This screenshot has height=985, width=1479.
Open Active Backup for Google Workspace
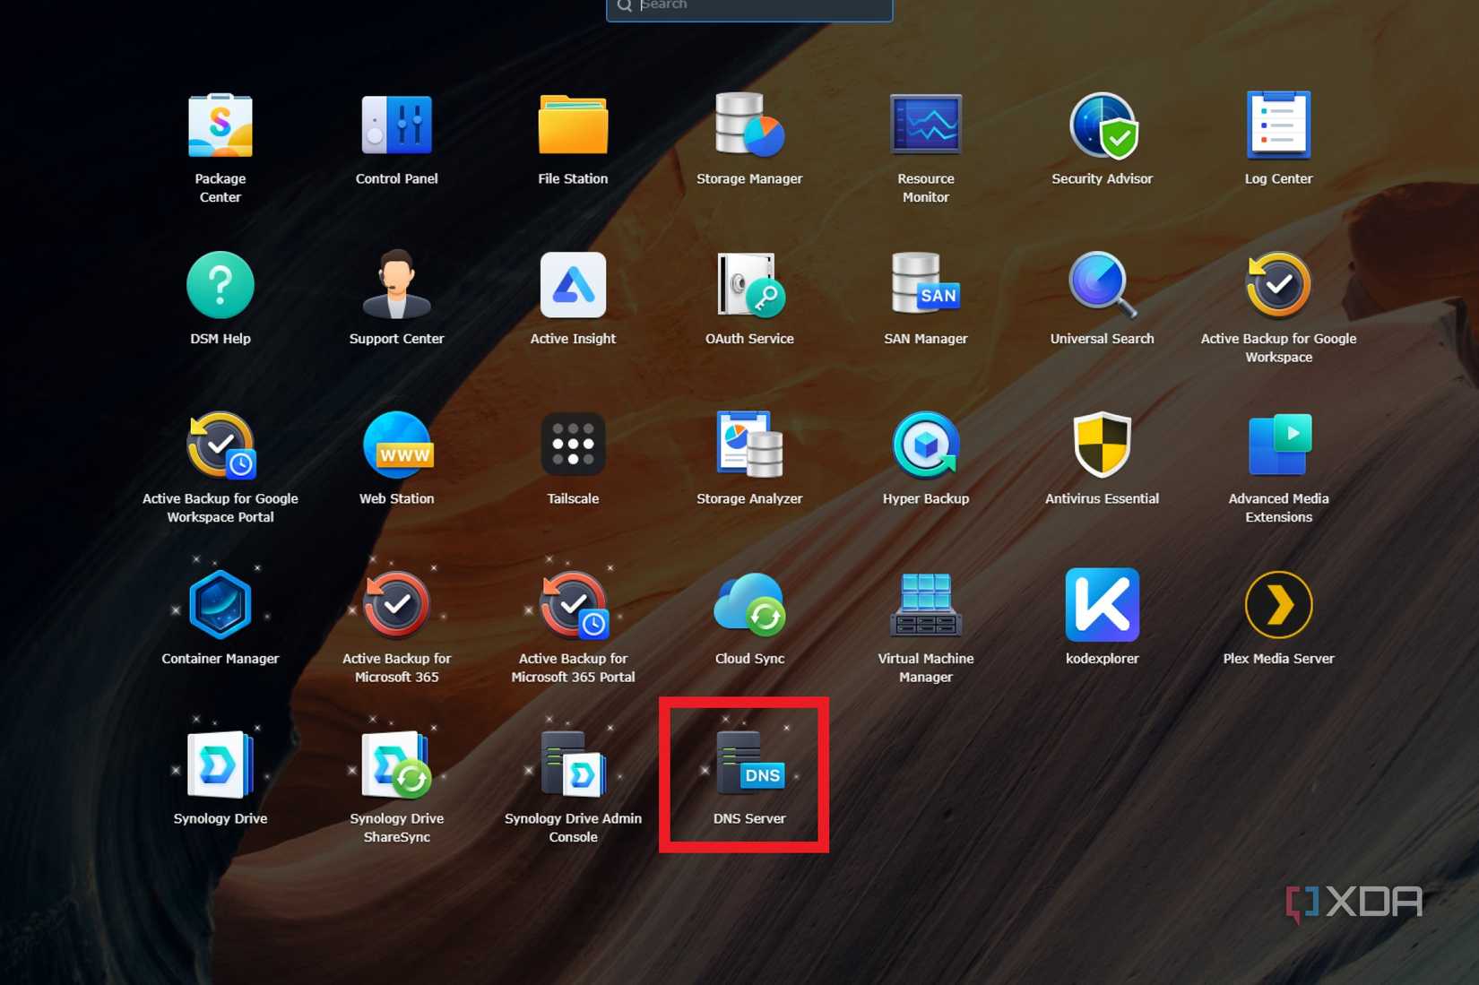tap(1278, 286)
